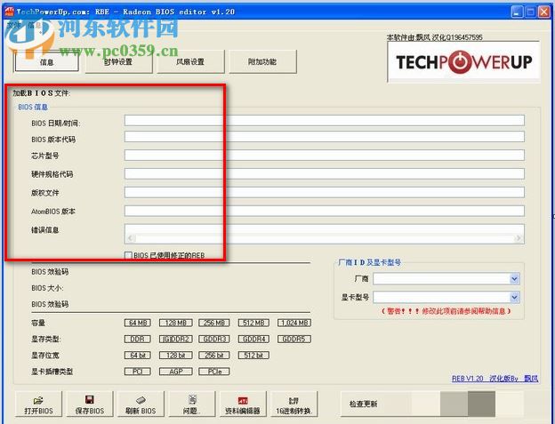Click the 版权文件 input field
The height and width of the screenshot is (424, 555).
(x=325, y=192)
